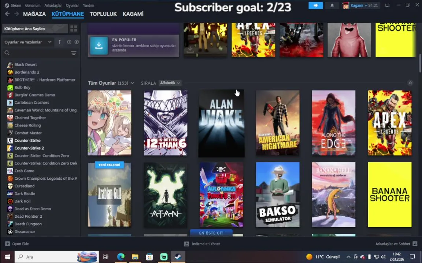This screenshot has height=263, width=422.
Task: Open the Yardım menu
Action: pyautogui.click(x=89, y=5)
